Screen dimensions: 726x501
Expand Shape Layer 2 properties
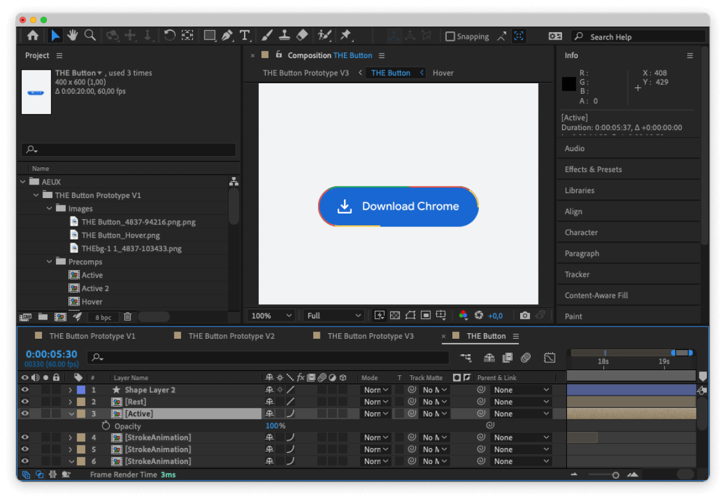coord(70,390)
